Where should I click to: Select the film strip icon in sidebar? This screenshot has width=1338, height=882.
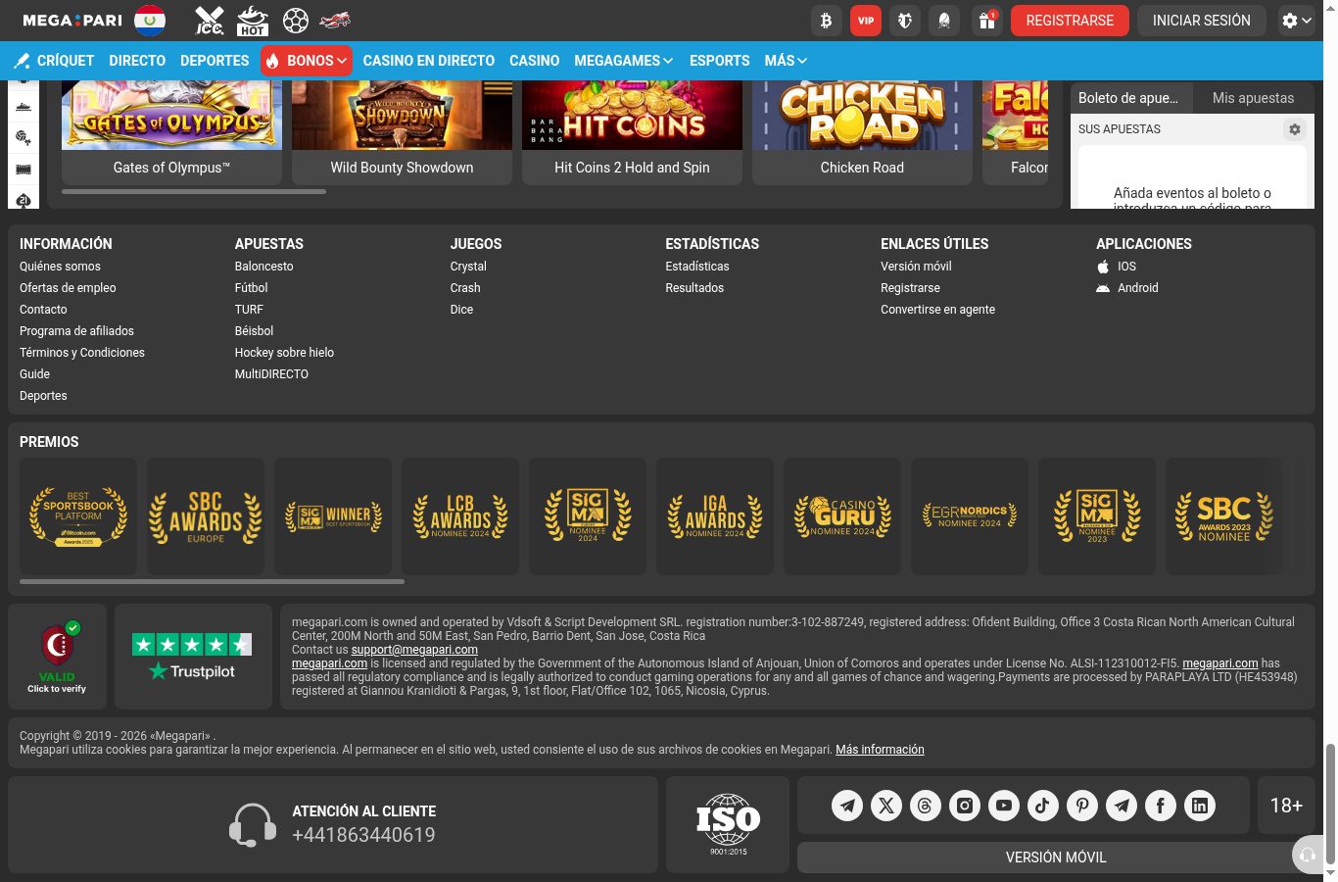click(24, 169)
